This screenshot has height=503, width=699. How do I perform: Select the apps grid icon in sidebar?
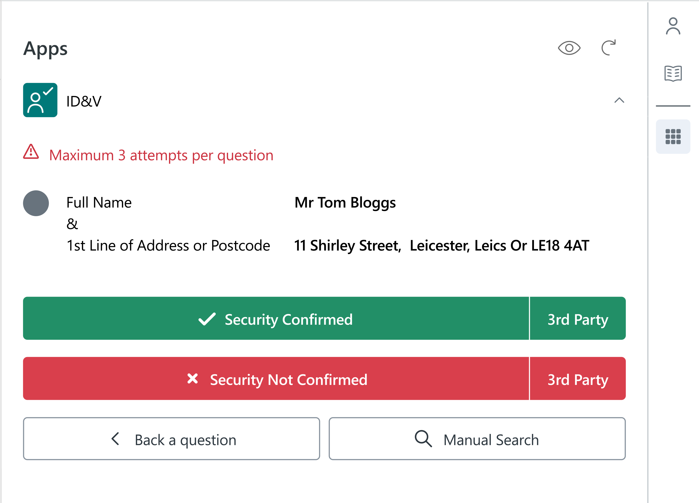[673, 136]
